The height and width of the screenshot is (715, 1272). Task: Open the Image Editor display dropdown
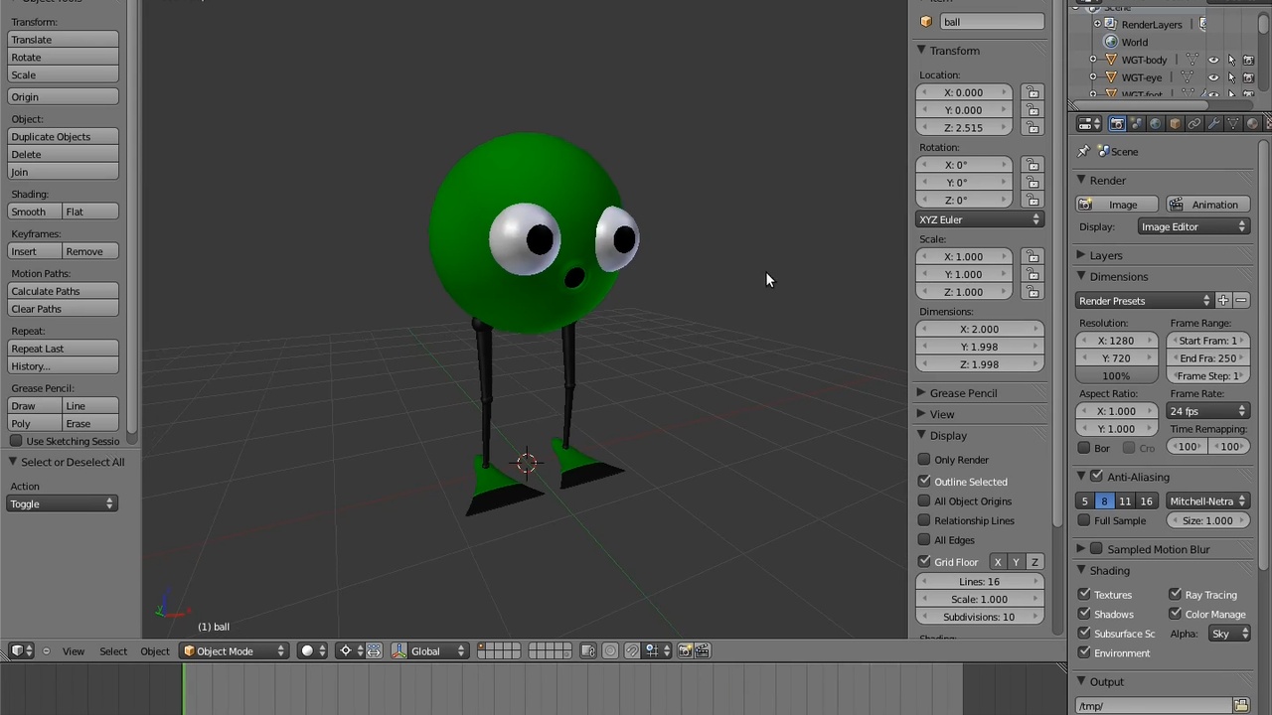tap(1192, 227)
